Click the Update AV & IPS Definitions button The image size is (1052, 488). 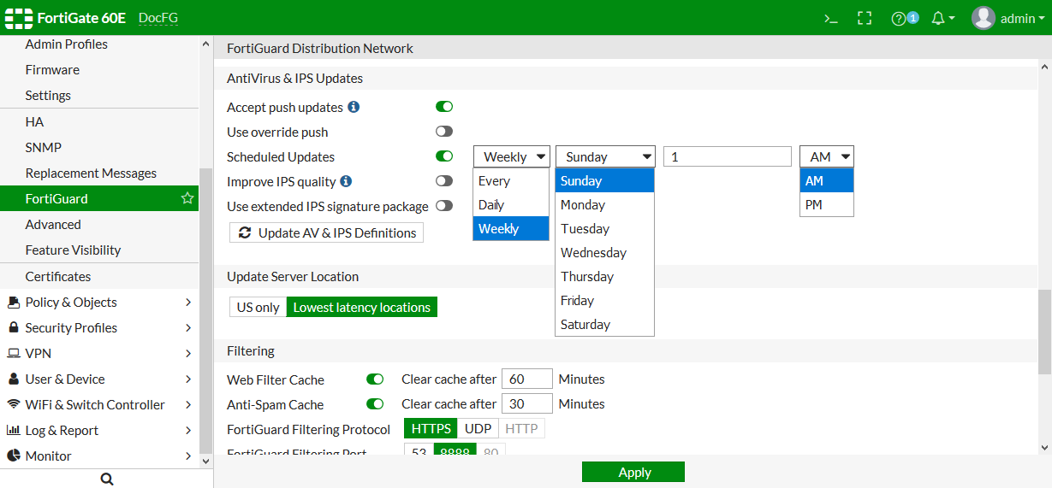point(327,232)
